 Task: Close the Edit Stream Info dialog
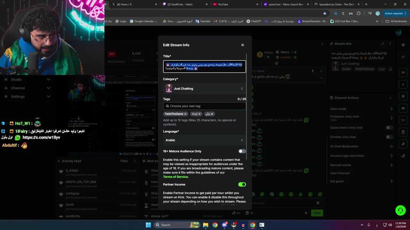pyautogui.click(x=242, y=45)
